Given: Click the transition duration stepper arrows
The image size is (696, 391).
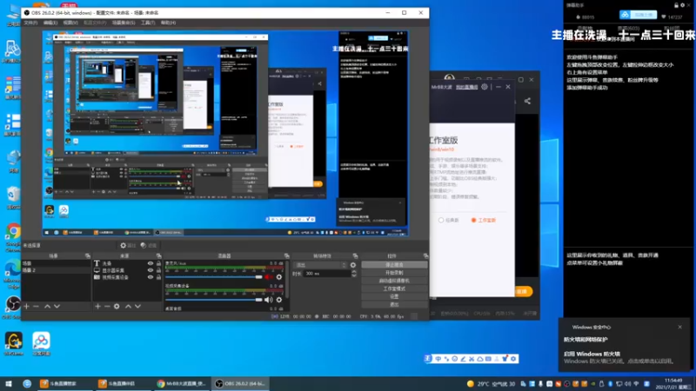Looking at the screenshot, I should (x=354, y=274).
